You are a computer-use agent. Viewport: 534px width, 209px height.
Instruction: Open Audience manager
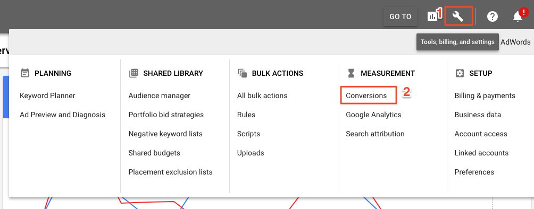(x=160, y=96)
